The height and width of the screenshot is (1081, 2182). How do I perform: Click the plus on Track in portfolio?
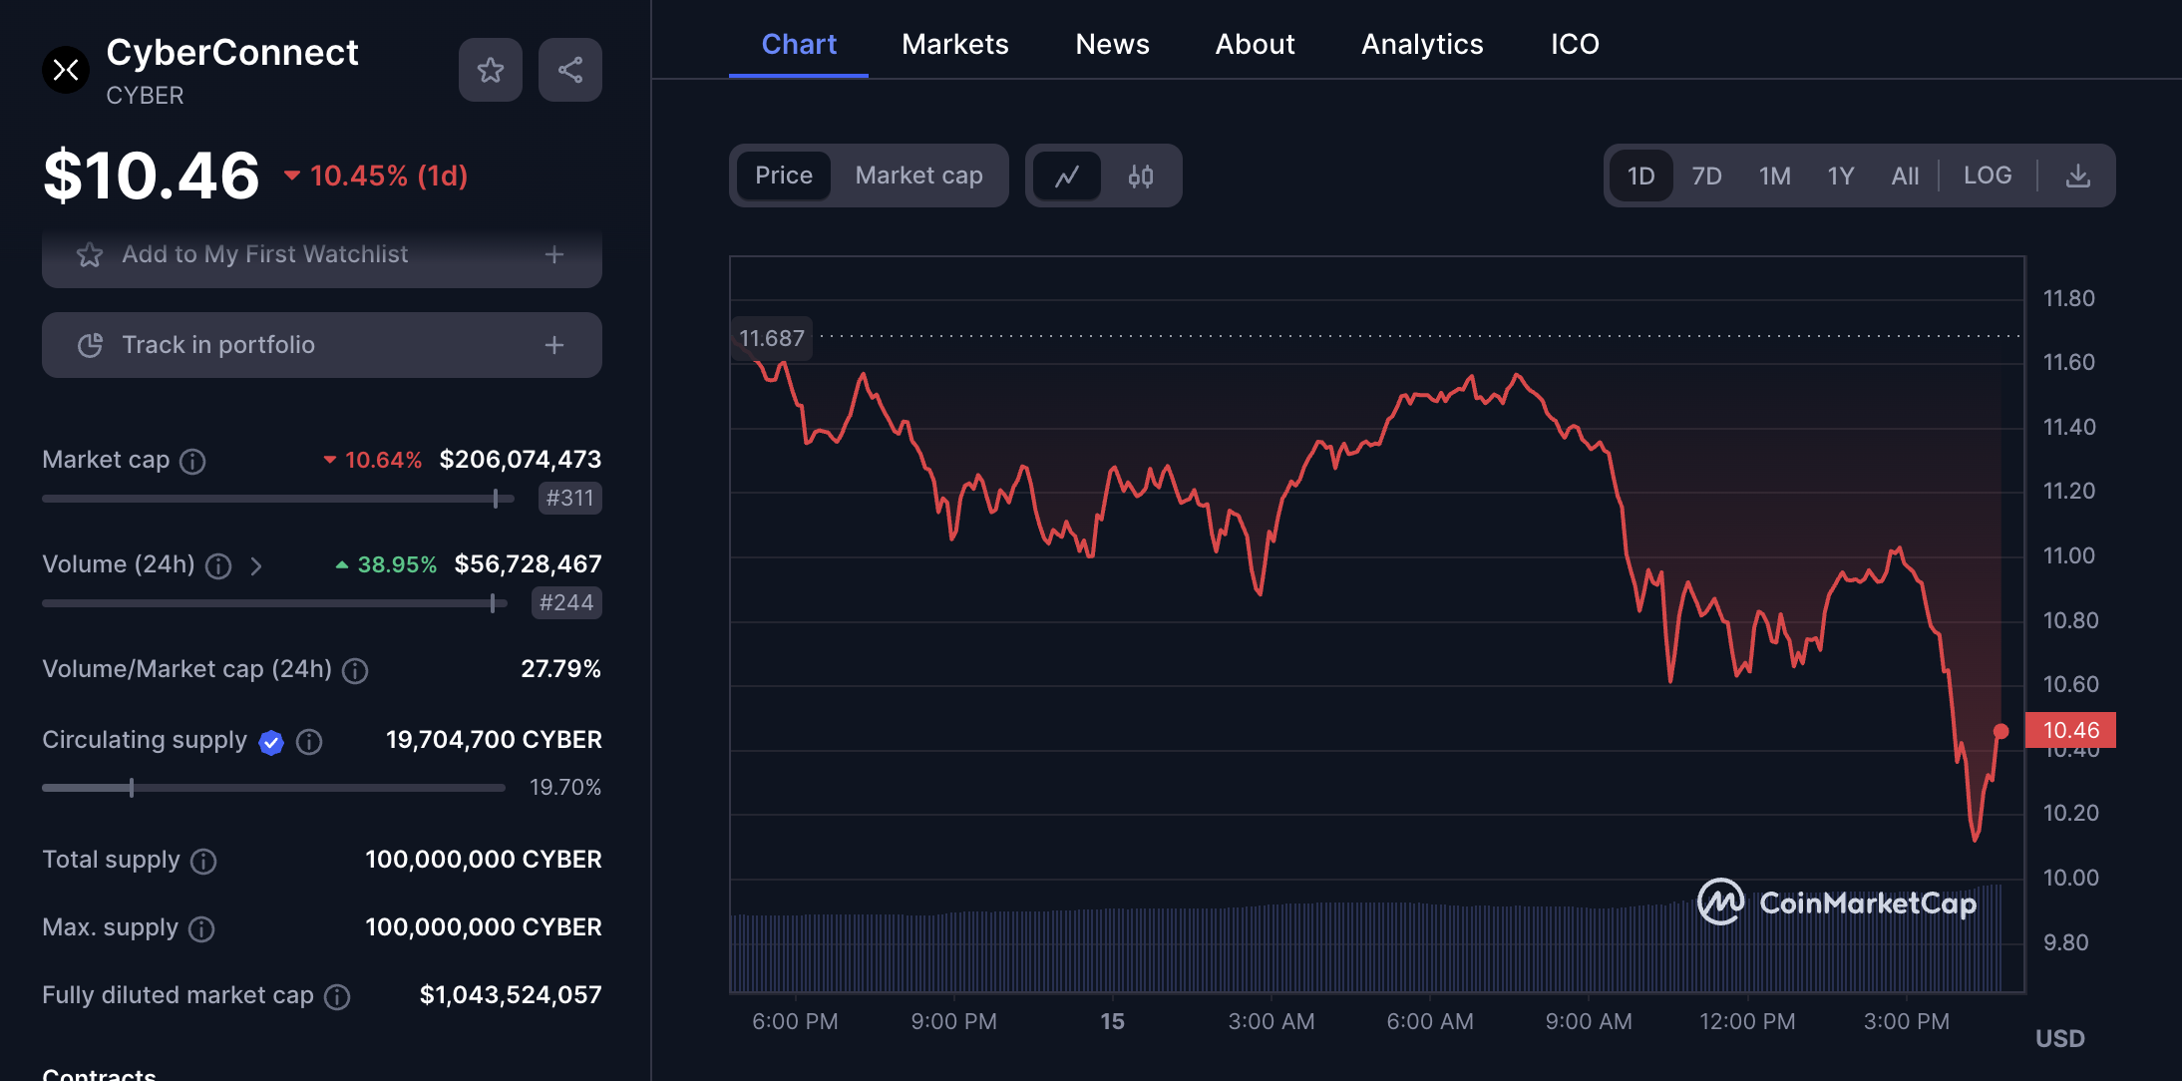(554, 345)
